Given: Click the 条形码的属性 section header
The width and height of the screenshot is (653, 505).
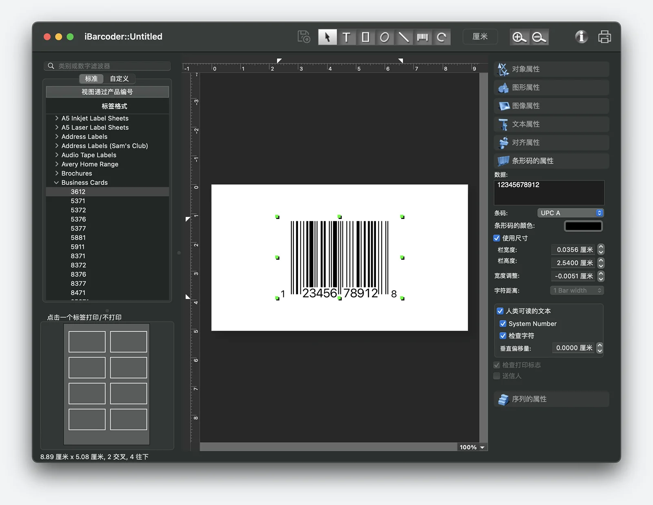Looking at the screenshot, I should (551, 161).
